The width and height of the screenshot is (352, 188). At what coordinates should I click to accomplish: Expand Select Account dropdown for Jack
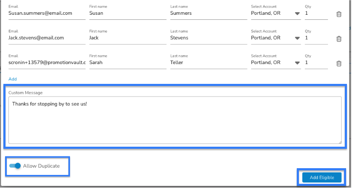pyautogui.click(x=276, y=38)
